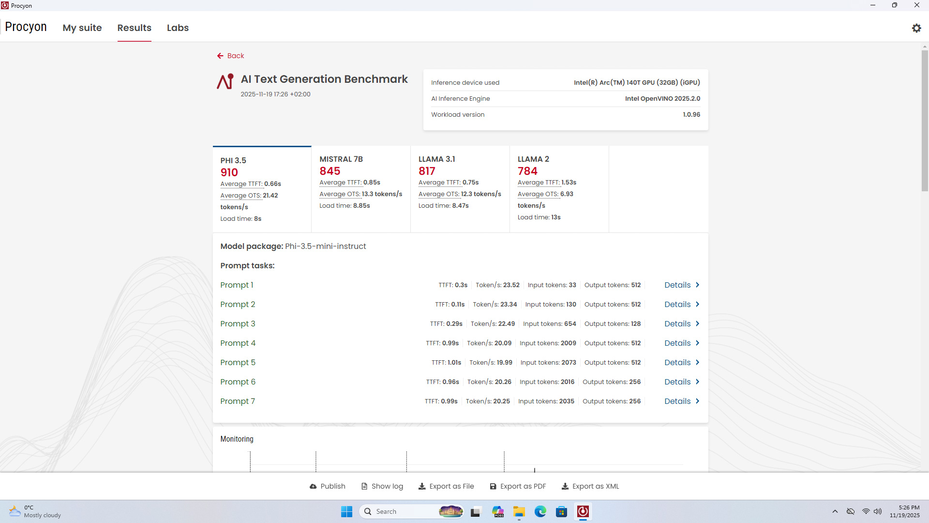The image size is (929, 523).
Task: Expand Prompt 4 details chevron
Action: pos(697,343)
